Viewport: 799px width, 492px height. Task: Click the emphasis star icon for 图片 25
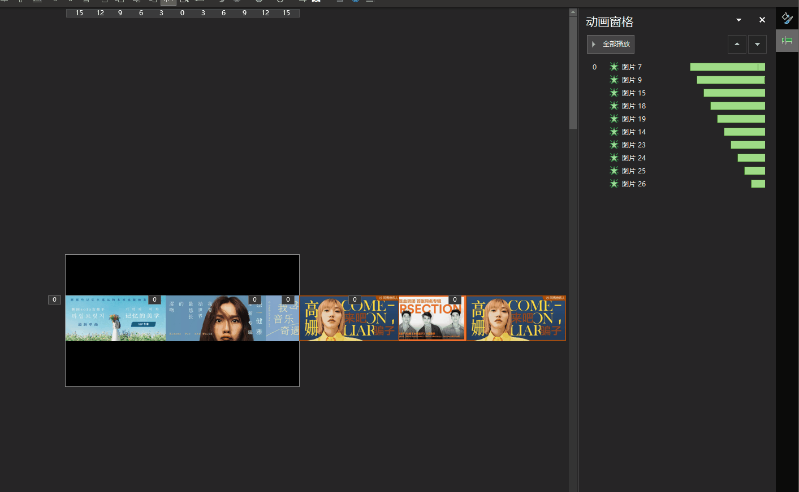coord(614,171)
